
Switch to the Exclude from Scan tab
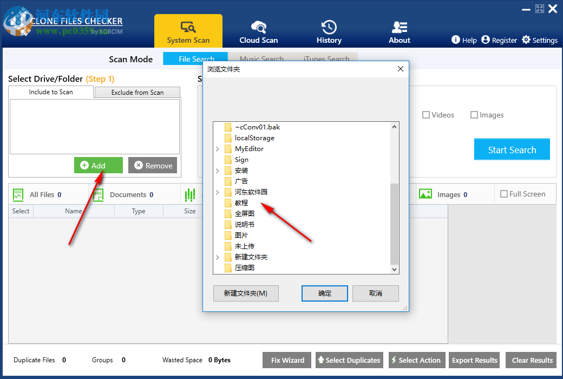tap(137, 92)
